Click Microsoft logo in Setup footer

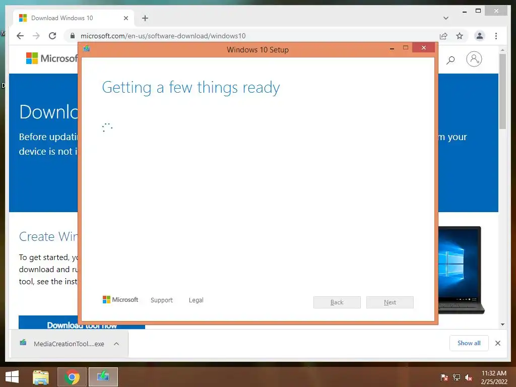(x=120, y=300)
